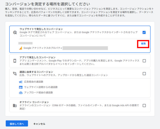Viewport: 160px width, 129px height.
Task: Click the キャンセル button
Action: (x=39, y=124)
